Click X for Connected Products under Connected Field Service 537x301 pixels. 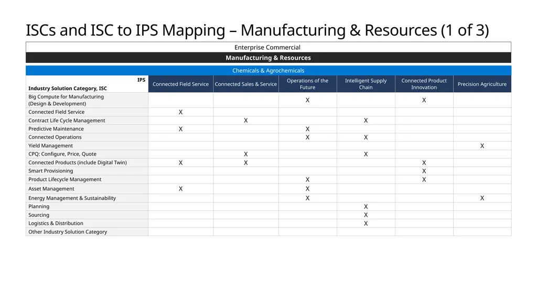tap(181, 163)
